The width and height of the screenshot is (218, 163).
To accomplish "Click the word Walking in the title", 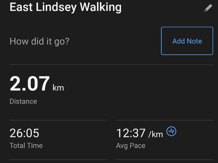I will pos(101,7).
